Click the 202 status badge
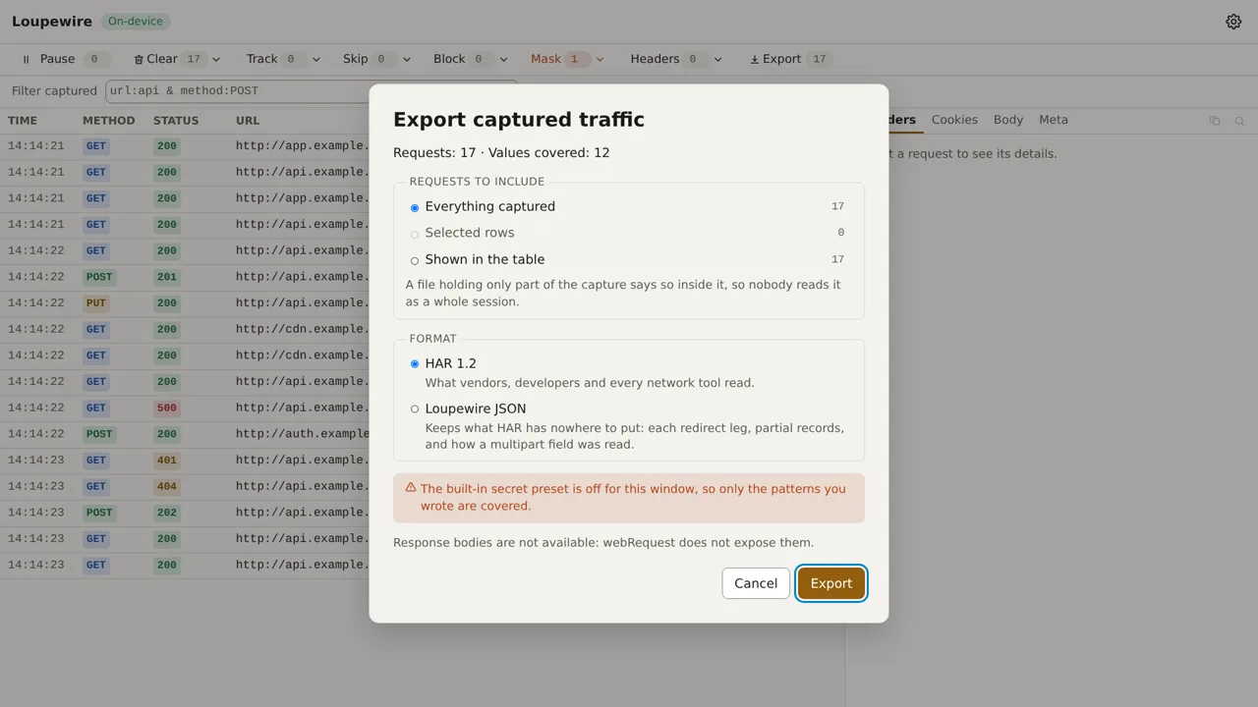Viewport: 1258px width, 707px height. pos(167,513)
